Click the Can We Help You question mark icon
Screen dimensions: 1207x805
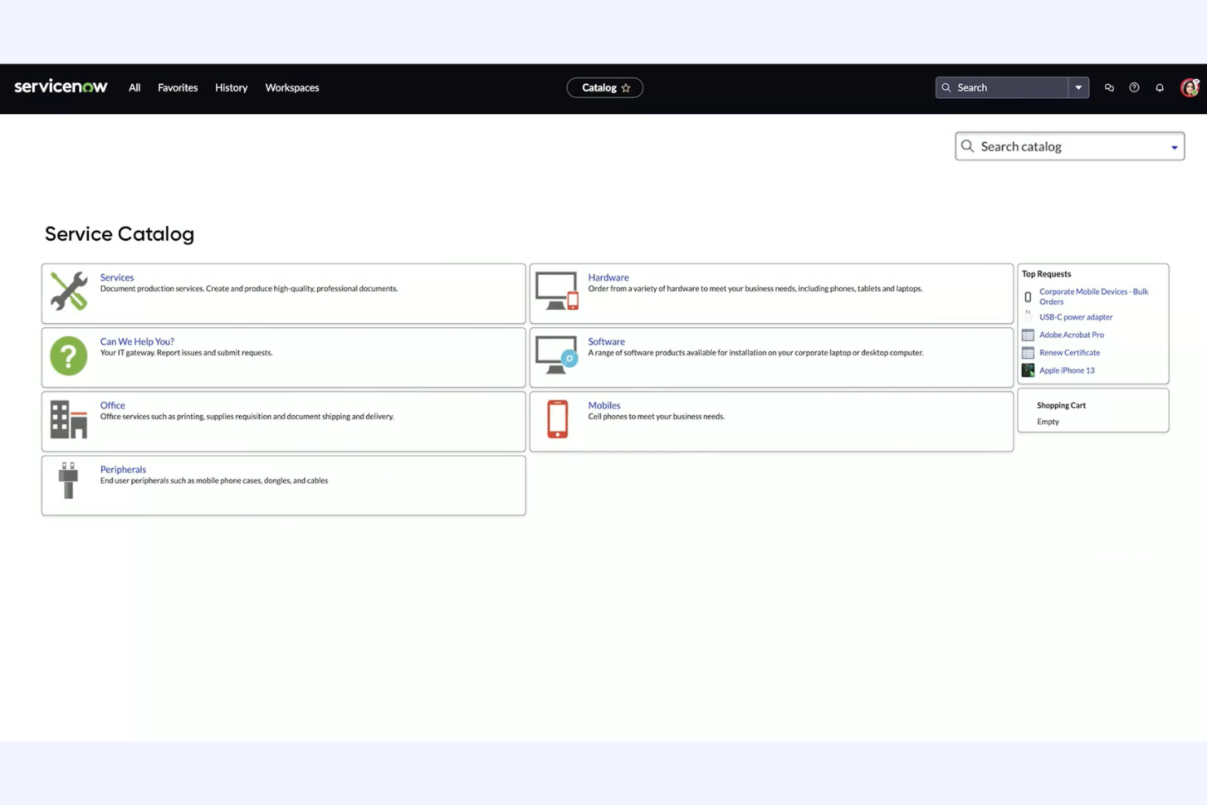pos(69,356)
